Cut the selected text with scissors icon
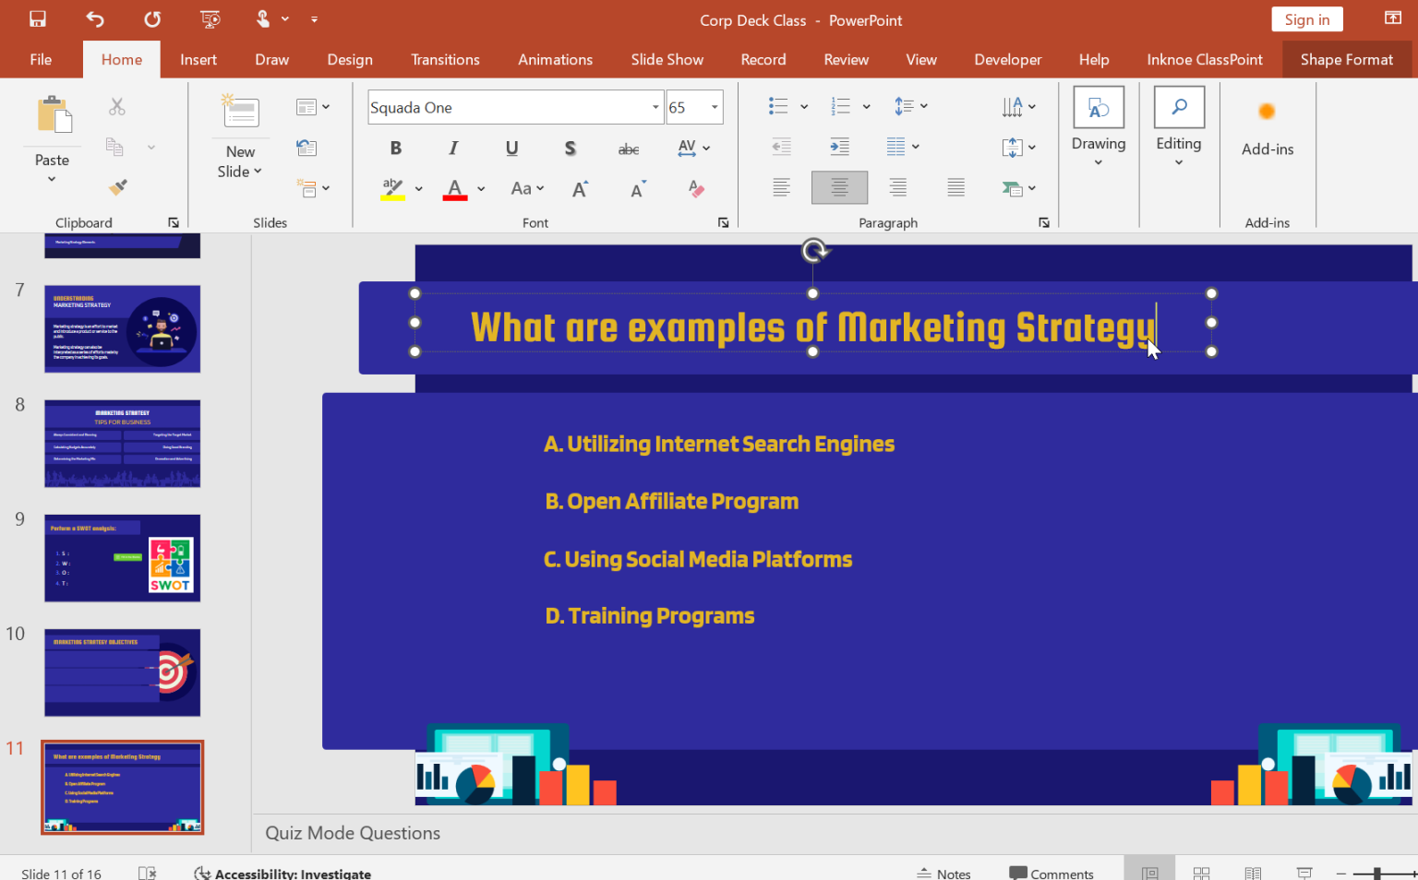 (x=117, y=105)
